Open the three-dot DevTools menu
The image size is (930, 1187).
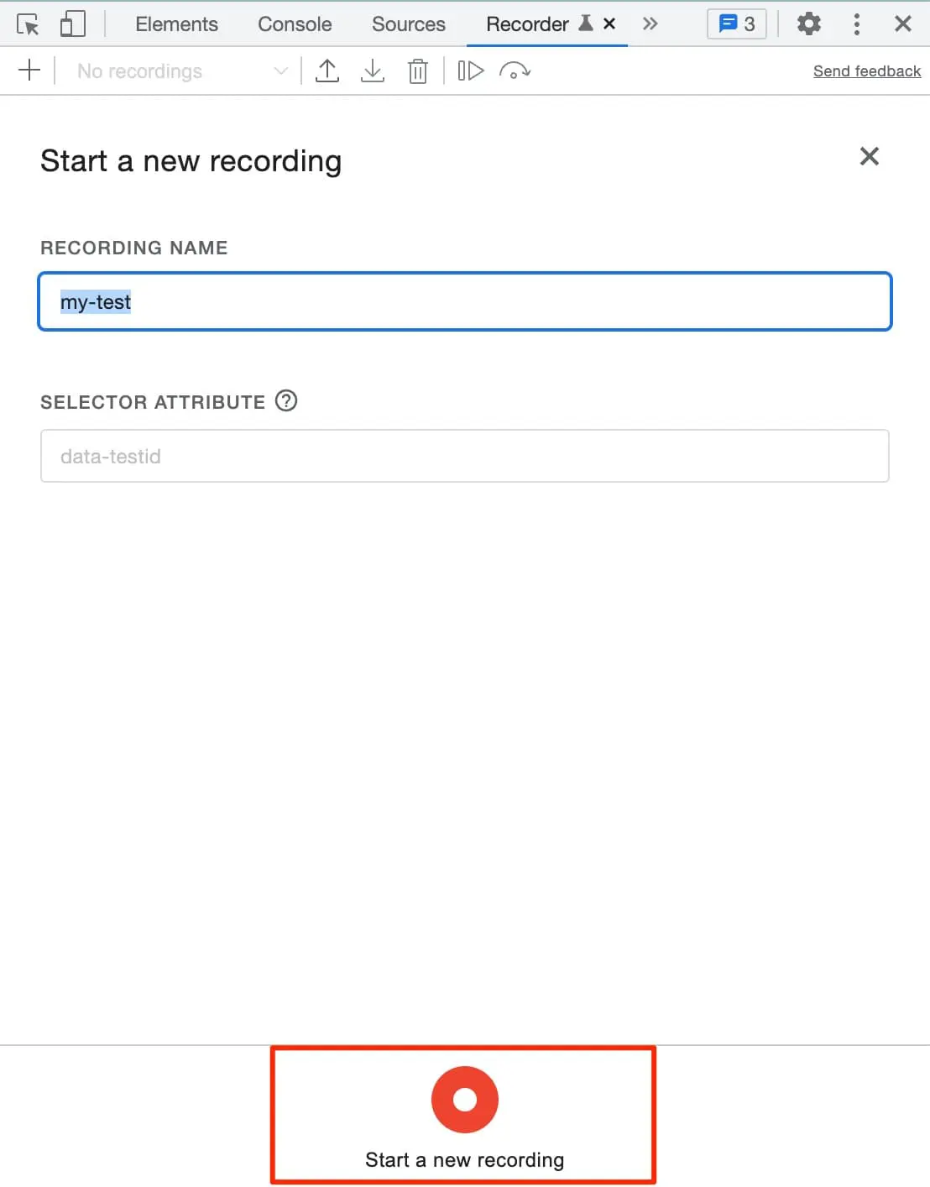(x=856, y=24)
